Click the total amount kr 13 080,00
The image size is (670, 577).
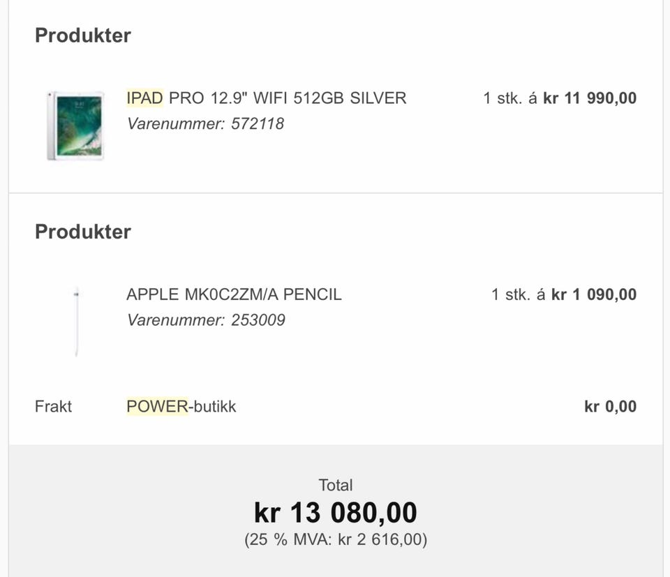click(x=336, y=514)
